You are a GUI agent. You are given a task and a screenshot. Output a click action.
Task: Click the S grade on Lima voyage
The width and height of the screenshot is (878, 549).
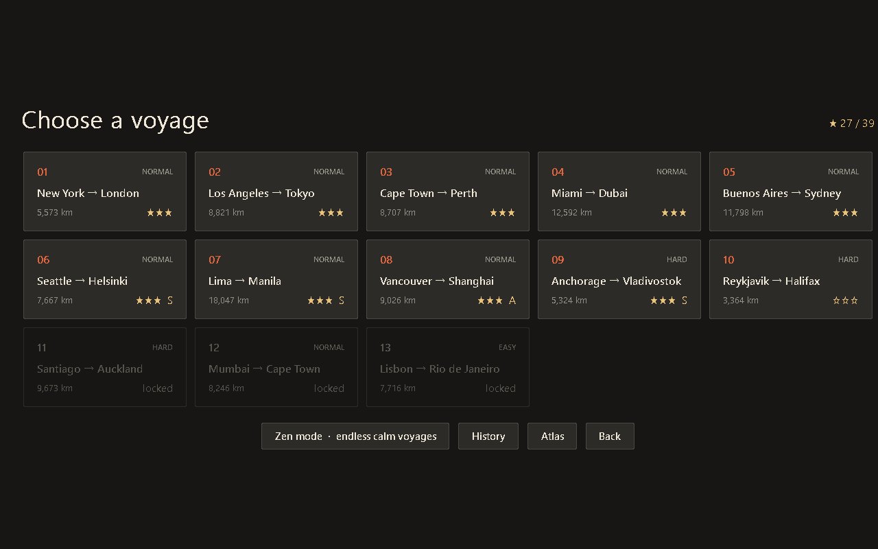click(x=341, y=301)
